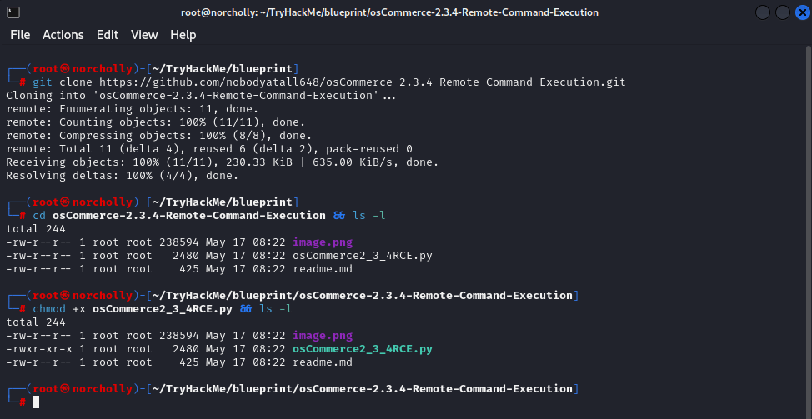The width and height of the screenshot is (812, 419).
Task: Click the chmod command text
Action: click(x=49, y=309)
